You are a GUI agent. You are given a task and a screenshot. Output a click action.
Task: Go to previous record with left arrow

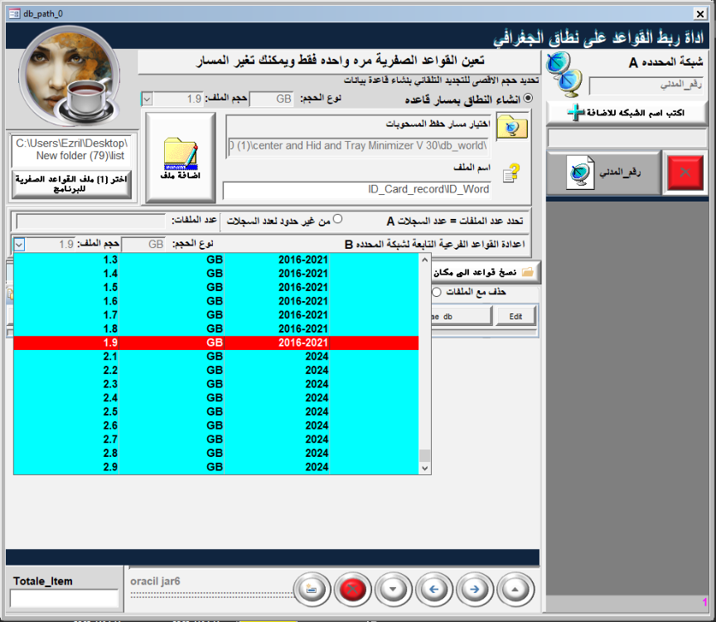coord(433,590)
